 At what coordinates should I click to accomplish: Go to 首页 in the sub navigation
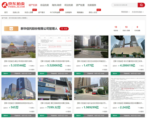click(x=6, y=12)
